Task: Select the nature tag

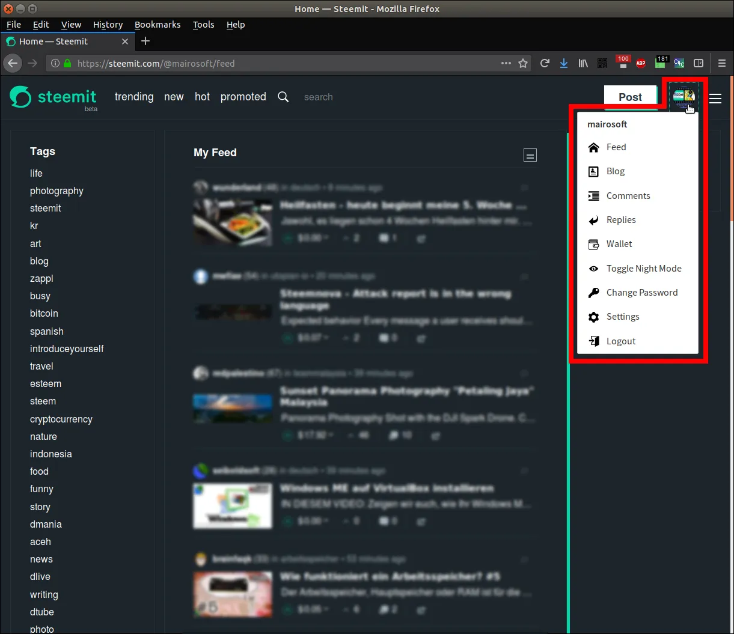Action: [43, 437]
